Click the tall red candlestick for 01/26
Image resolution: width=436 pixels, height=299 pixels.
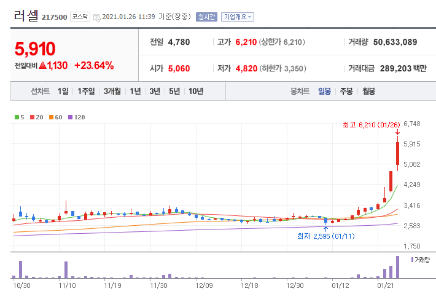(x=398, y=153)
